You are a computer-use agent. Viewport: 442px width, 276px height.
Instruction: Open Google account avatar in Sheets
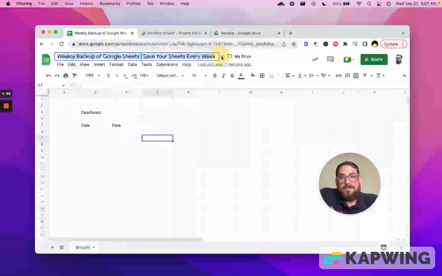[x=399, y=59]
